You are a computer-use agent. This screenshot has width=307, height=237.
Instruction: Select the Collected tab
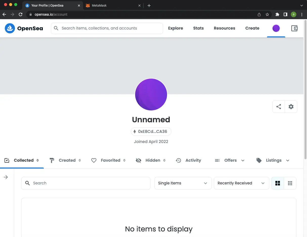coord(22,160)
